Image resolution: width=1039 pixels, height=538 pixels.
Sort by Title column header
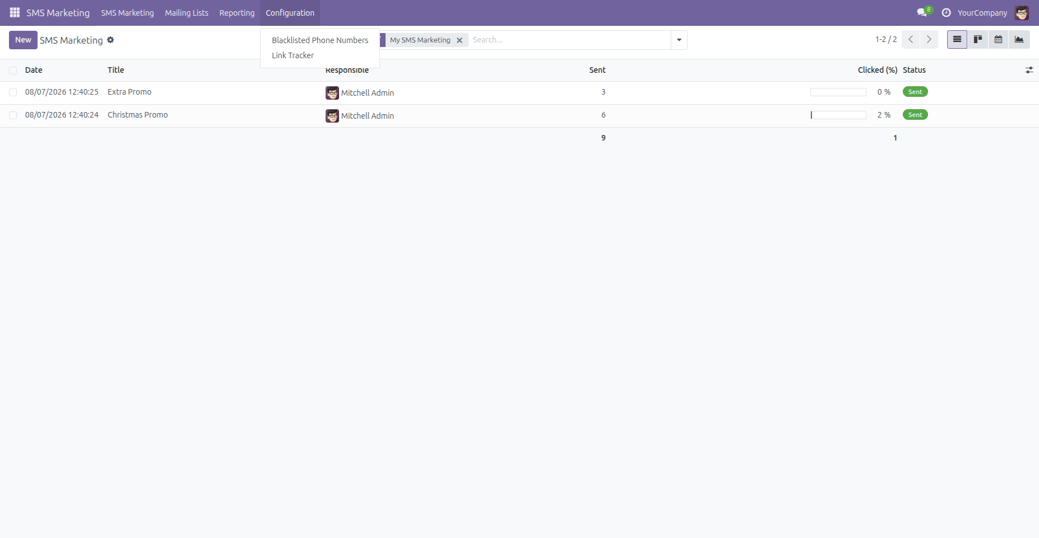click(x=116, y=70)
